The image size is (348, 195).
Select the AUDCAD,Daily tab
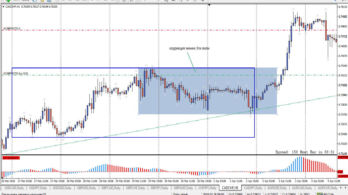(302, 188)
